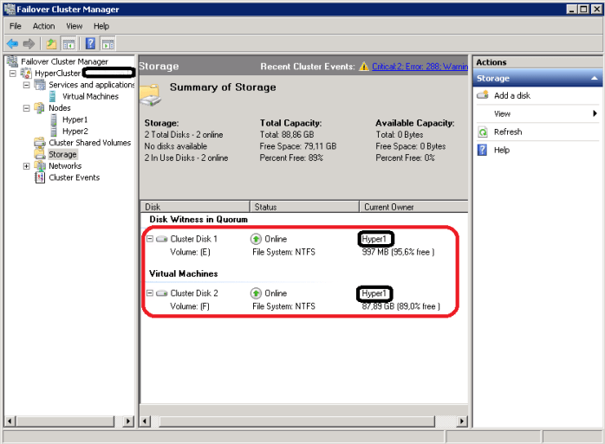
Task: Collapse the Services and applications branch
Action: pyautogui.click(x=27, y=85)
